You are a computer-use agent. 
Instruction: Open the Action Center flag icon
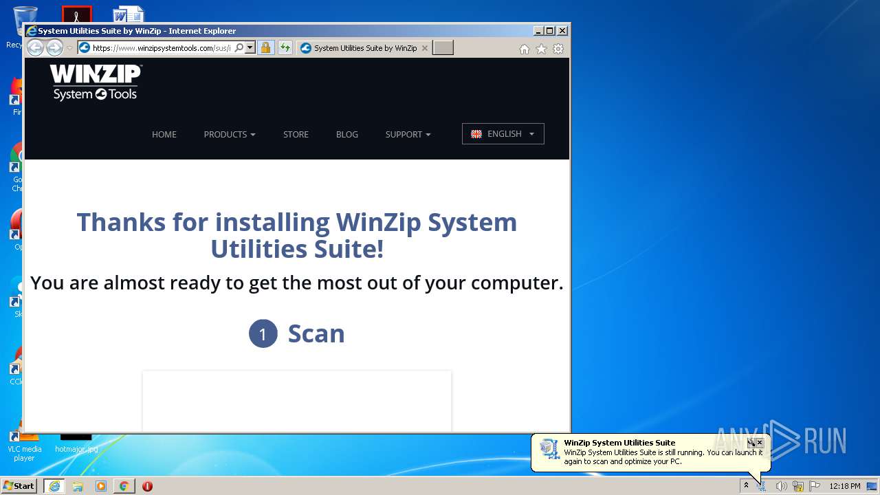815,486
